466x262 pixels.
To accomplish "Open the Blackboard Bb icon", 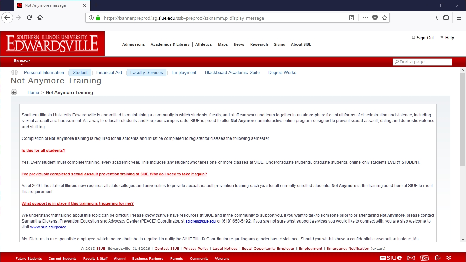I will click(x=424, y=258).
